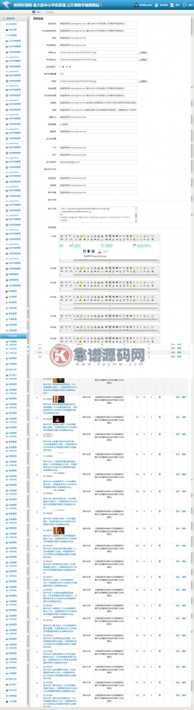Click the copy icon in PC版 editor

tap(91, 236)
